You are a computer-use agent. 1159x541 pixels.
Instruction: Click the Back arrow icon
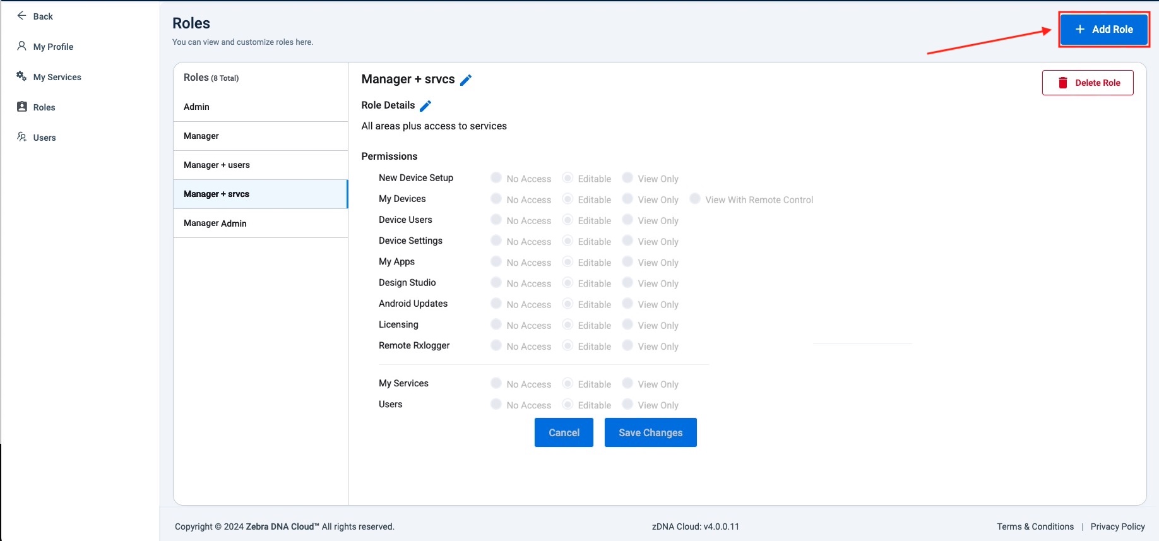(x=21, y=16)
